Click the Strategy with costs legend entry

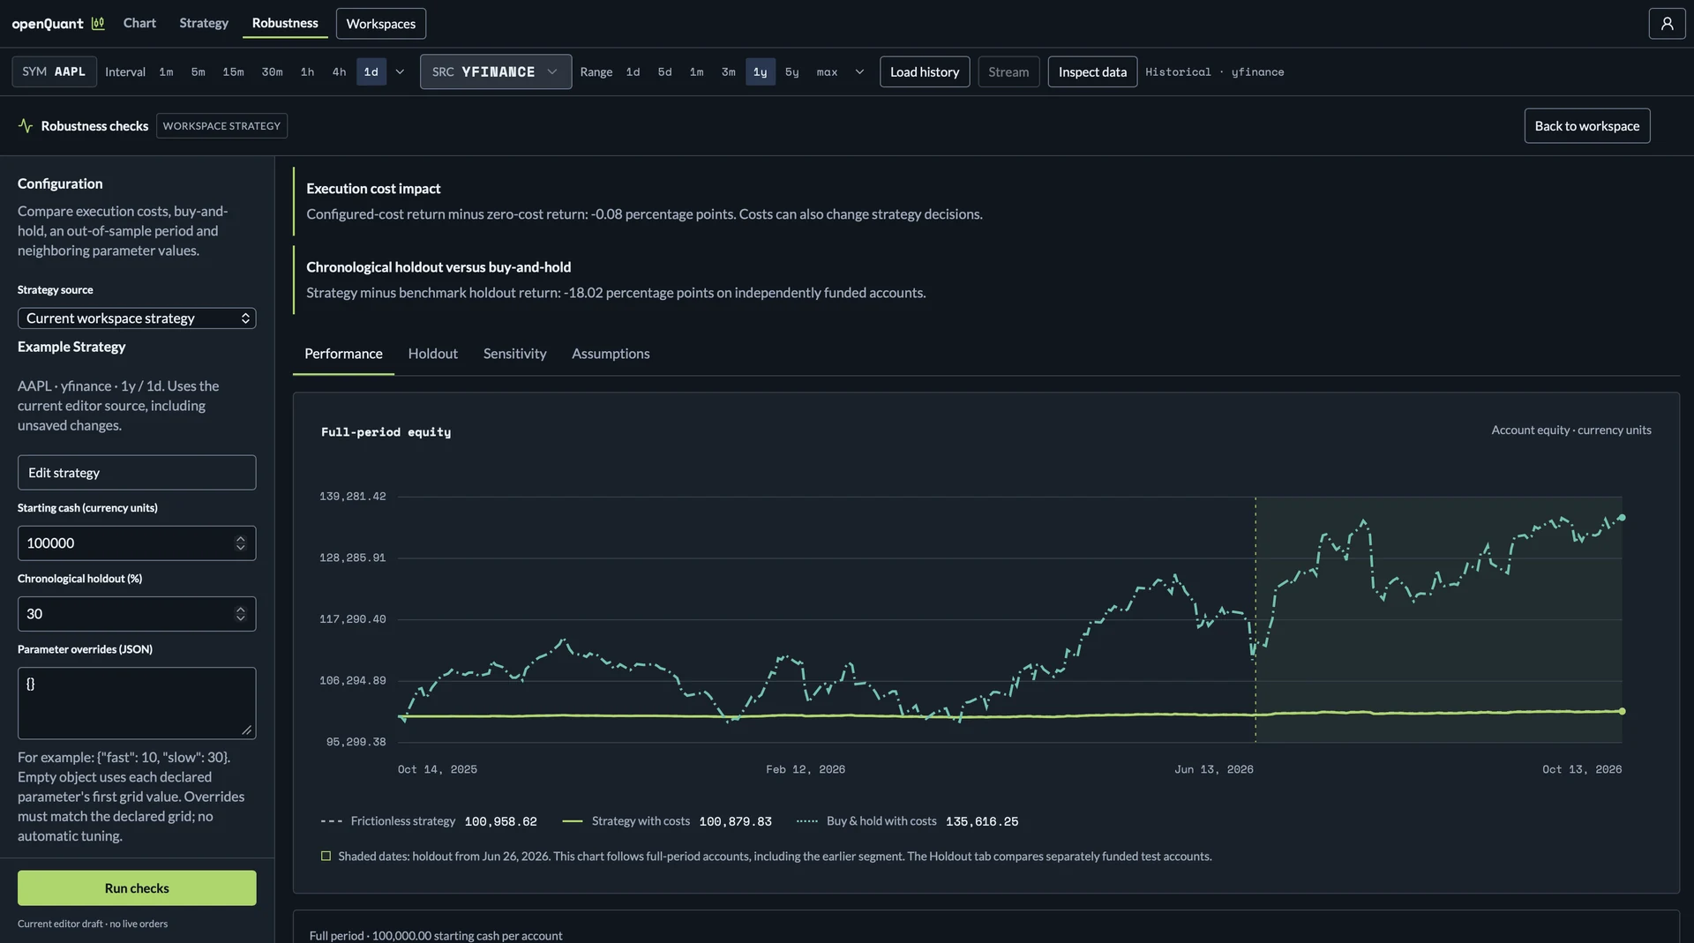click(667, 821)
